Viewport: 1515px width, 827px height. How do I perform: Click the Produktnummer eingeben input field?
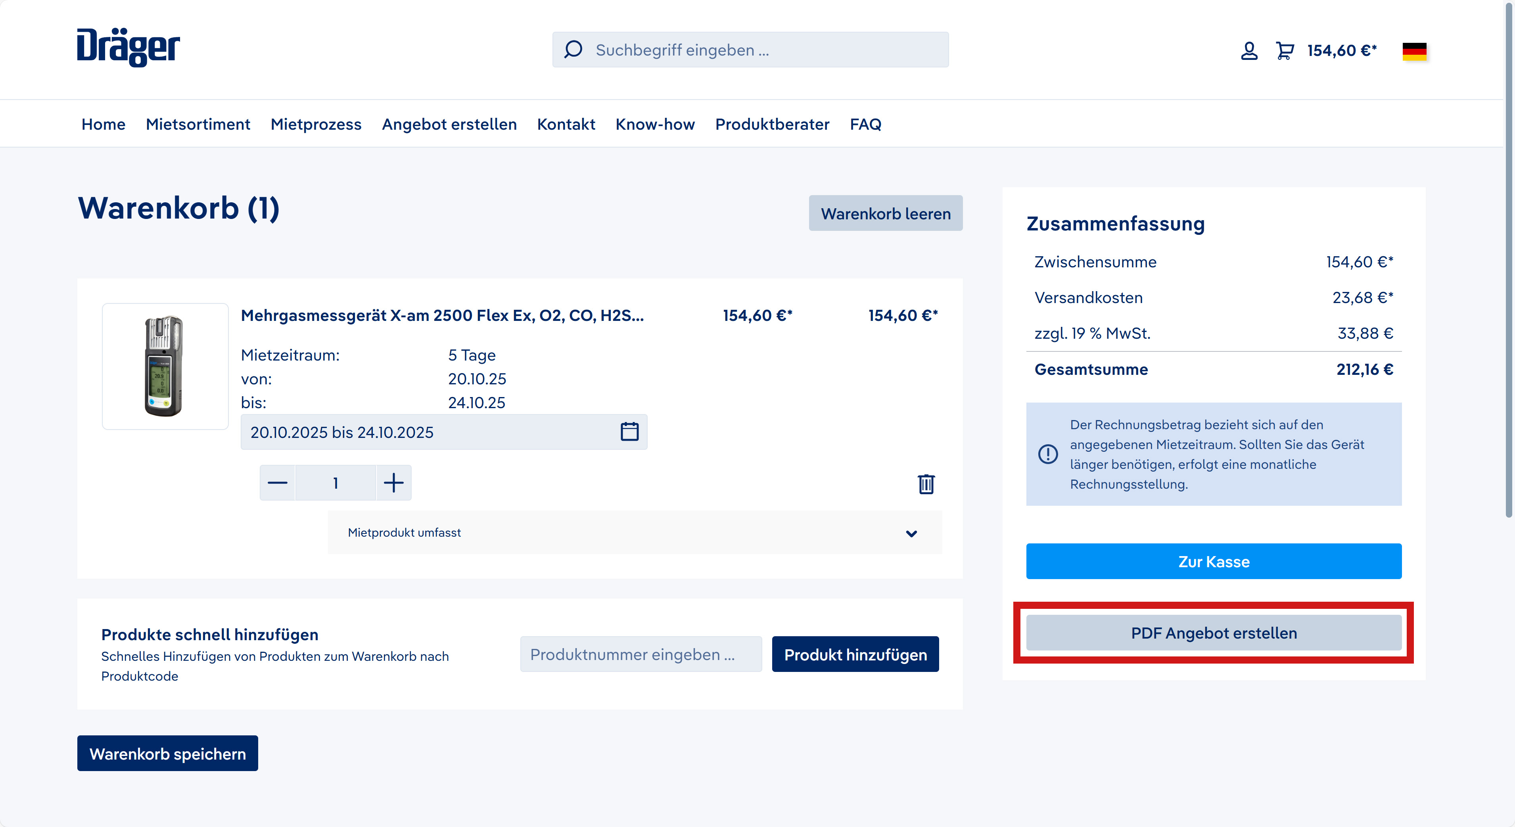click(641, 654)
